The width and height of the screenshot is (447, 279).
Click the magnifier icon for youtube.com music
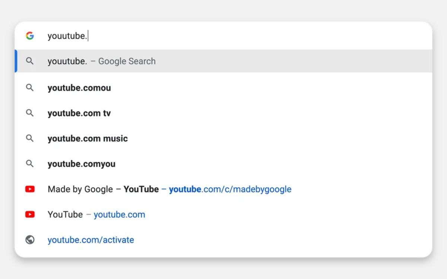click(x=30, y=138)
